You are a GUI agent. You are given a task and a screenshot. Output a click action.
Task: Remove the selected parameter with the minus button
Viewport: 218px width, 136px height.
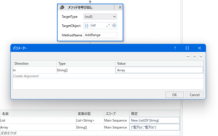188,56
